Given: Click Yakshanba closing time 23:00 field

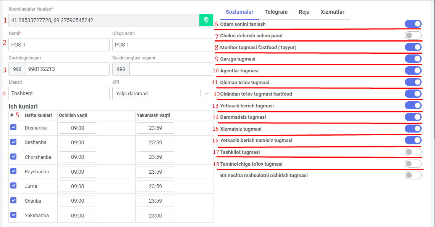Looking at the screenshot, I should click(155, 216).
